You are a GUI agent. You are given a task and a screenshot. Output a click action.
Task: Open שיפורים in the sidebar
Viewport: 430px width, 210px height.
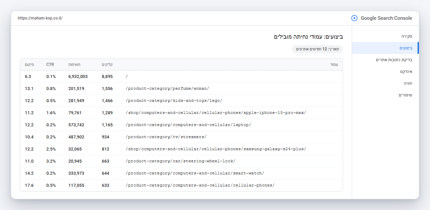tap(385, 95)
